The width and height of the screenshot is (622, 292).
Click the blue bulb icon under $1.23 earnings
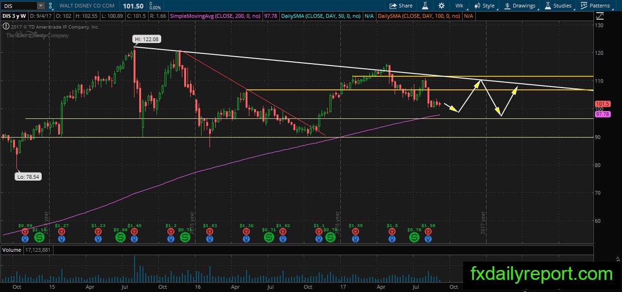click(x=98, y=238)
